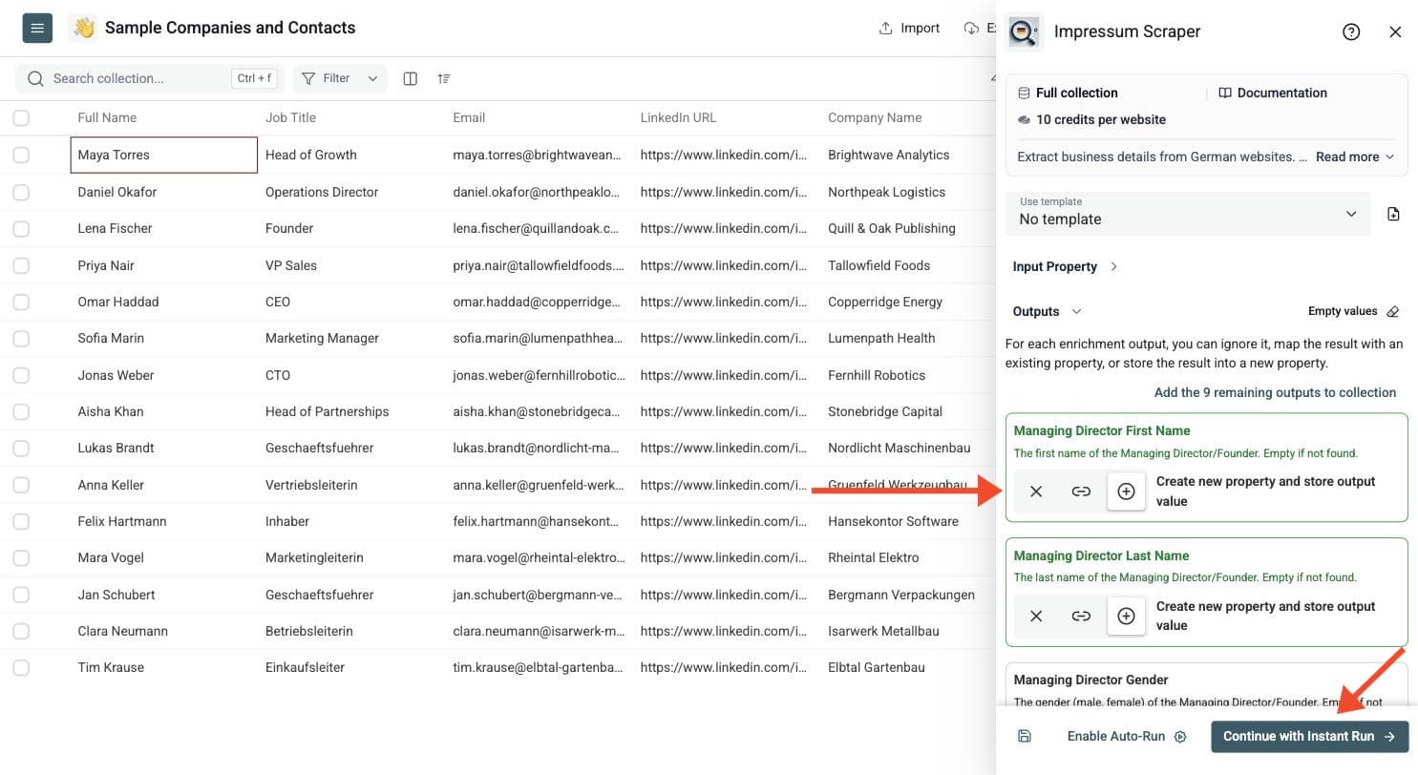Map Managing Director First Name to existing property
Viewport: 1418px width, 775px height.
point(1081,492)
